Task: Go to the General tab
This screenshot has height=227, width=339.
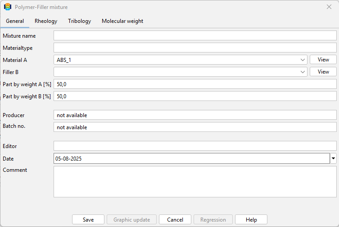Action: [x=15, y=21]
